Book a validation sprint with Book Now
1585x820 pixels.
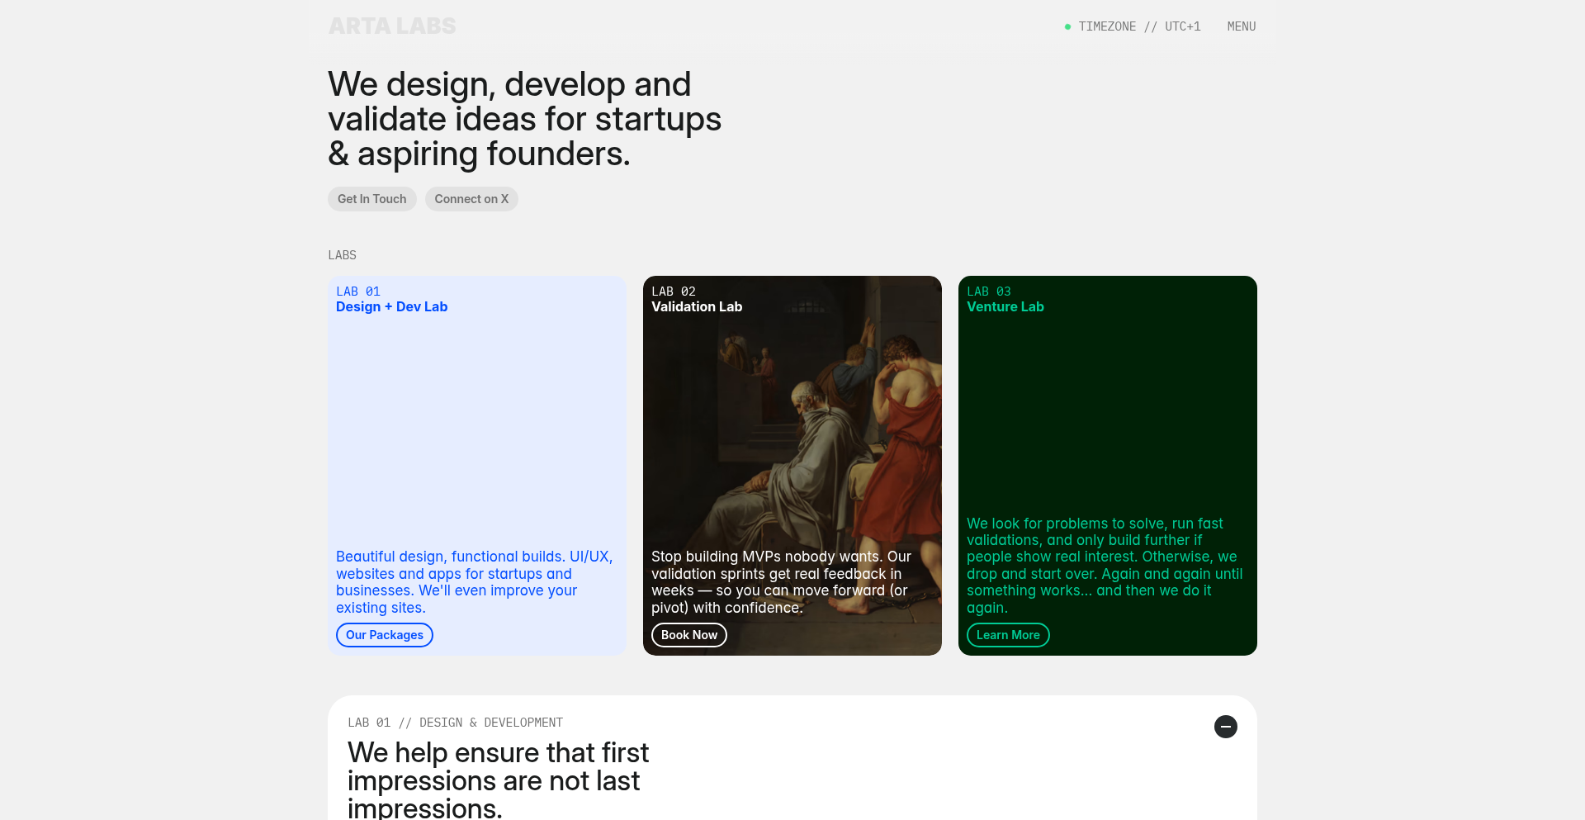[689, 635]
